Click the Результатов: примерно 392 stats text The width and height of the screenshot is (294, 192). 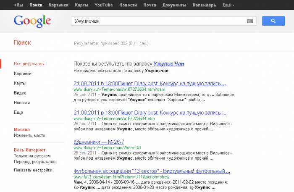pos(111,44)
